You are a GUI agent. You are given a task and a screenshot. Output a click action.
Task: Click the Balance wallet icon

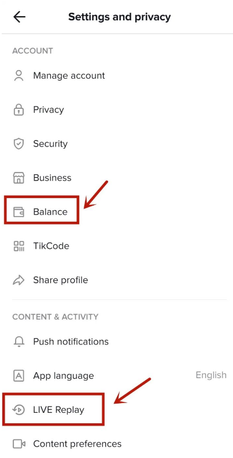pos(19,212)
